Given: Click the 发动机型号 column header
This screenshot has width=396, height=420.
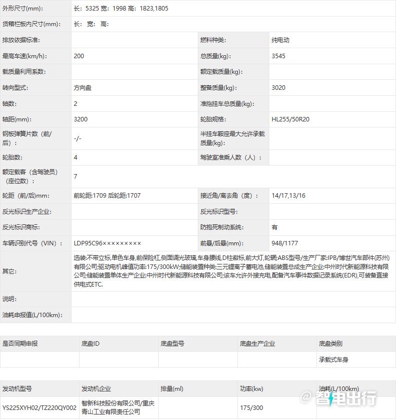Looking at the screenshot, I should [17, 389].
